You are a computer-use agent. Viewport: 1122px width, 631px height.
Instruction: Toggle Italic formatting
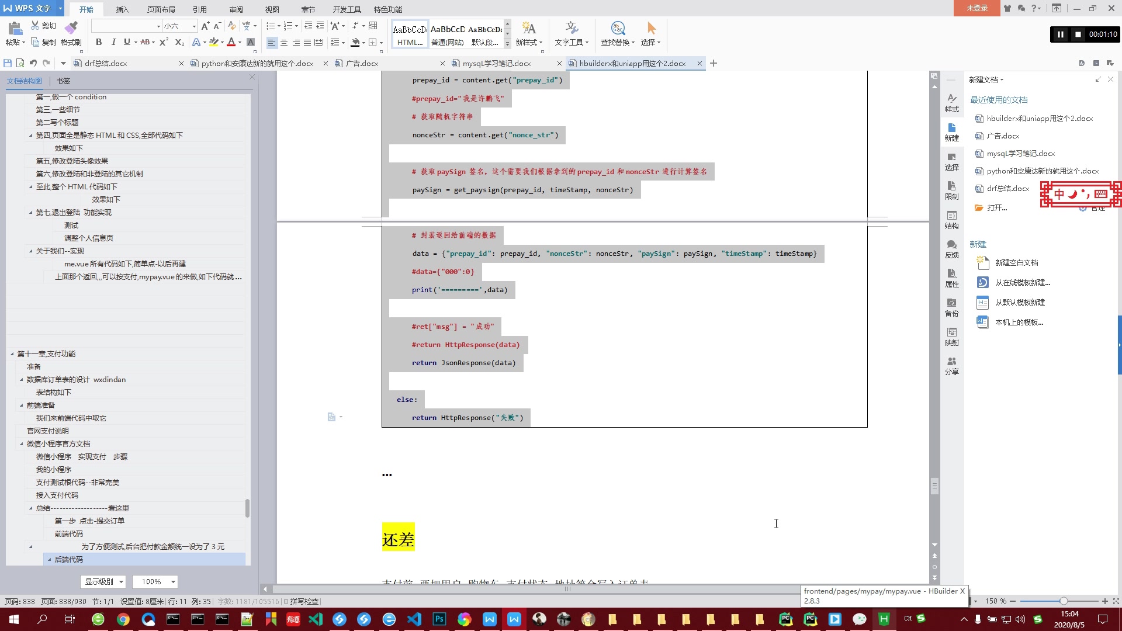(113, 42)
